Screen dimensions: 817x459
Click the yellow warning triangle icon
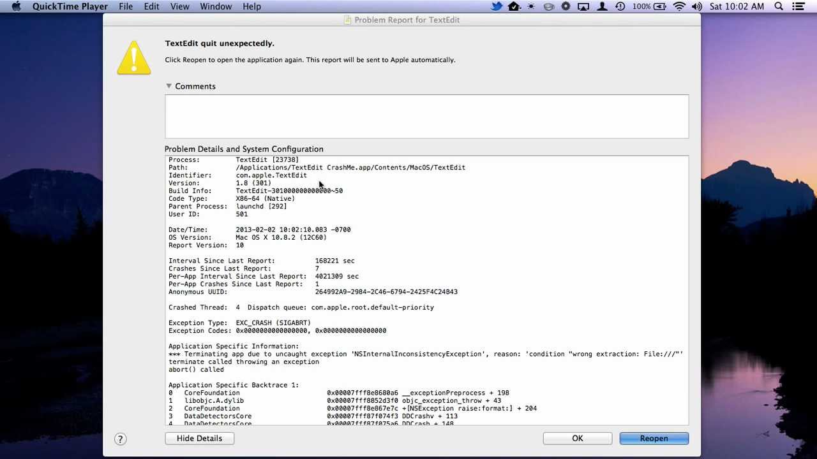(134, 58)
